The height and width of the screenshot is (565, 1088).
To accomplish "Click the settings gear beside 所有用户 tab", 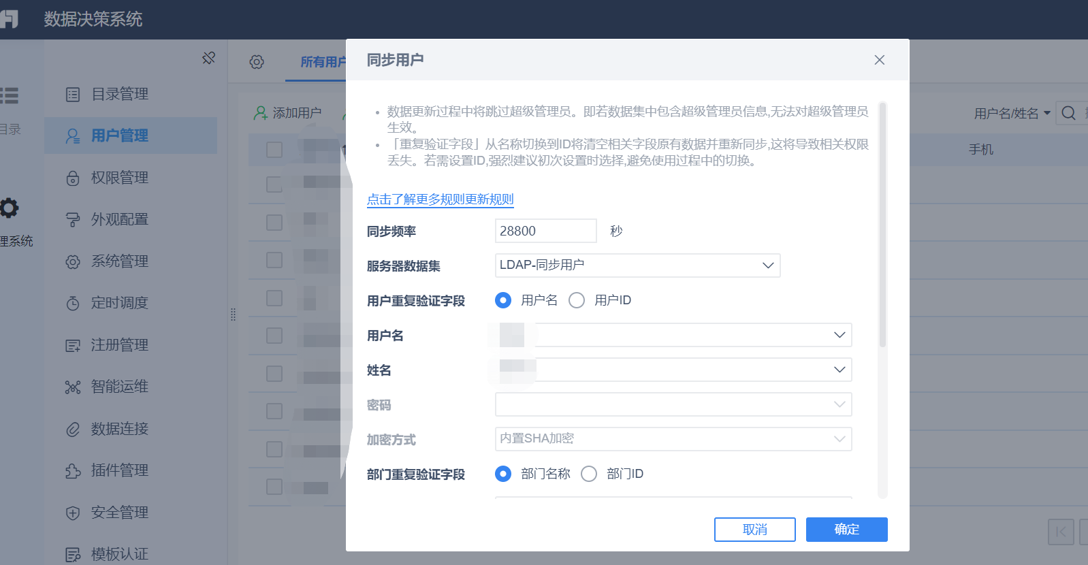I will [257, 62].
